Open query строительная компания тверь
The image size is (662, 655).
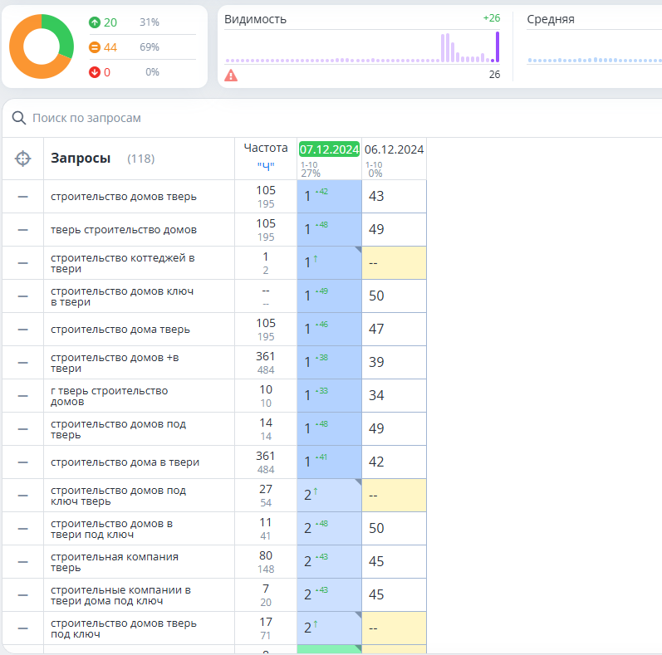coord(115,562)
